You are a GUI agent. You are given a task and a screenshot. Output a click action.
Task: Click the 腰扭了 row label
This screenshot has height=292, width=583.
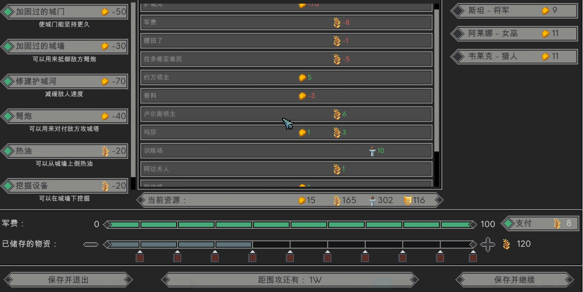153,41
